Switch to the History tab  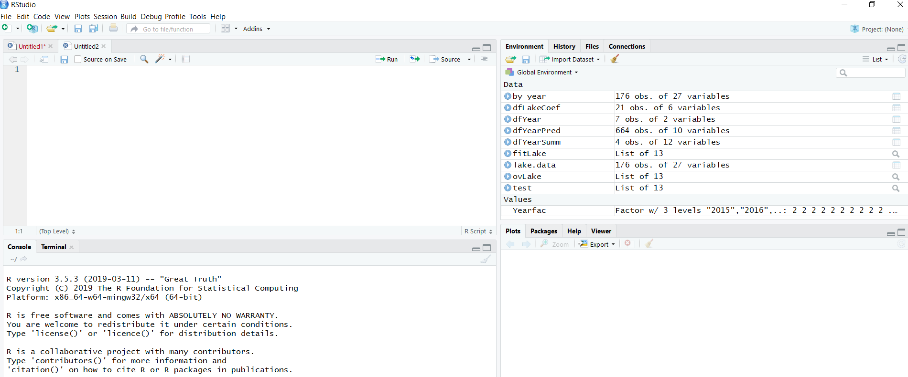pos(564,46)
